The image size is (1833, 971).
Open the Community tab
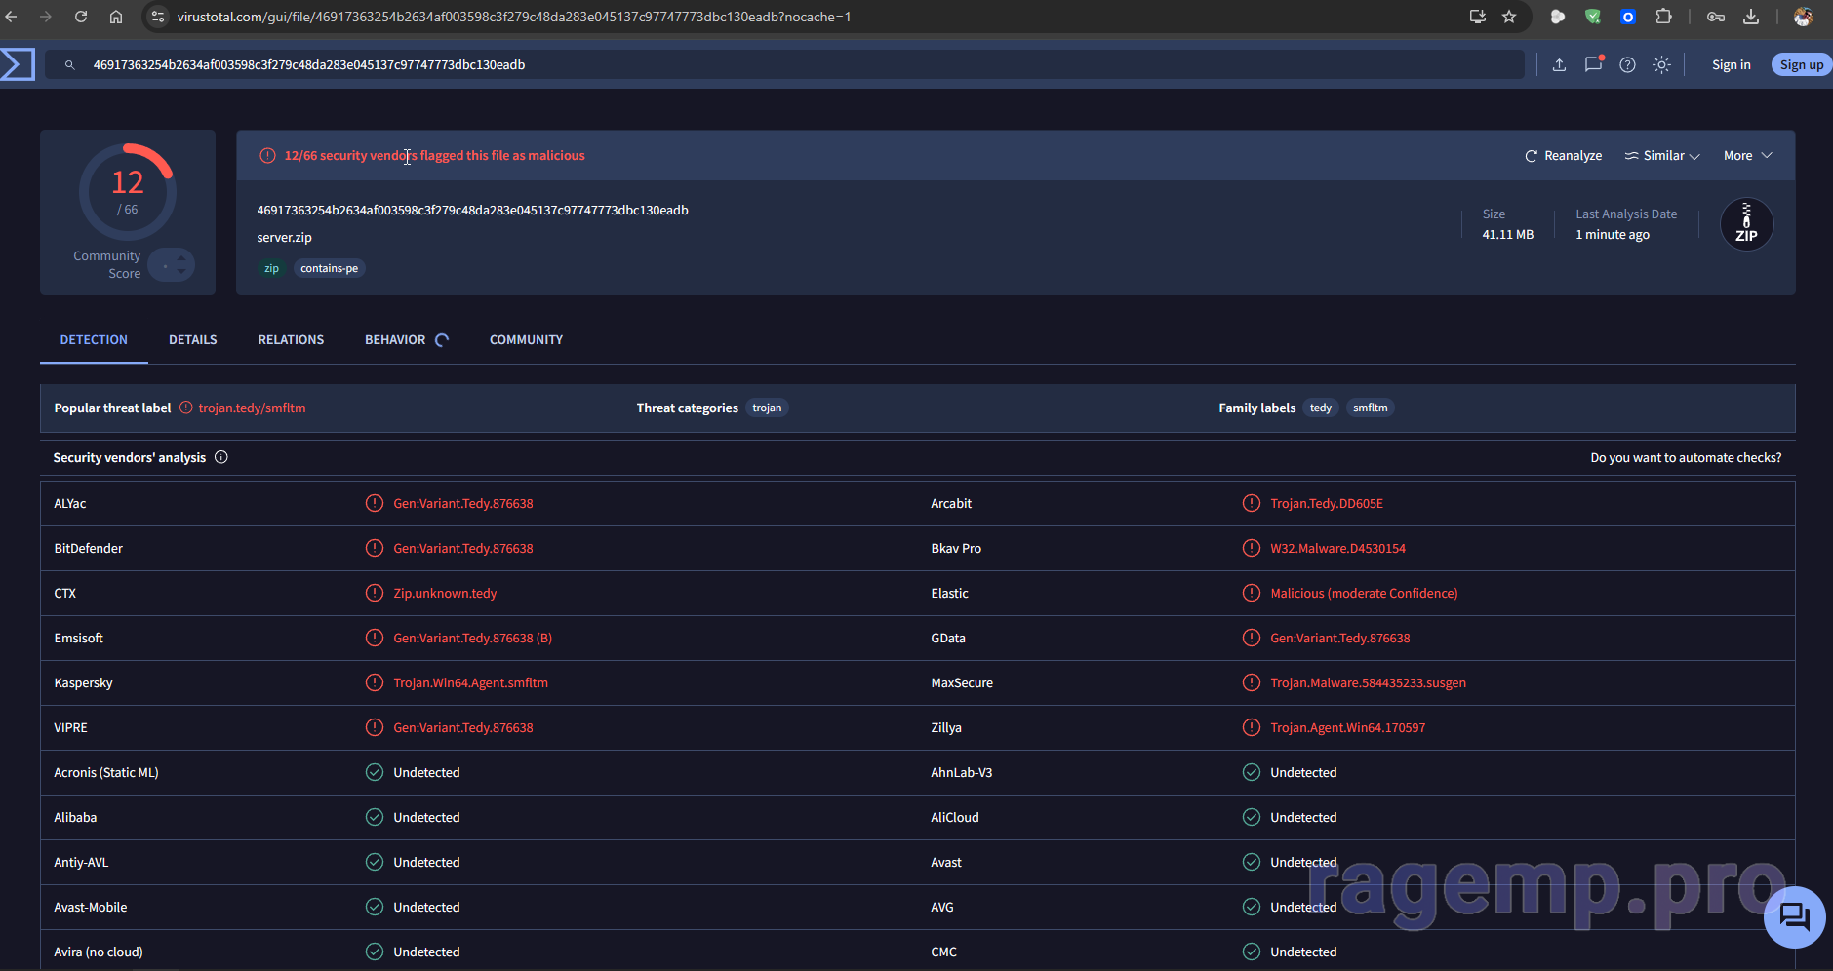pyautogui.click(x=526, y=340)
